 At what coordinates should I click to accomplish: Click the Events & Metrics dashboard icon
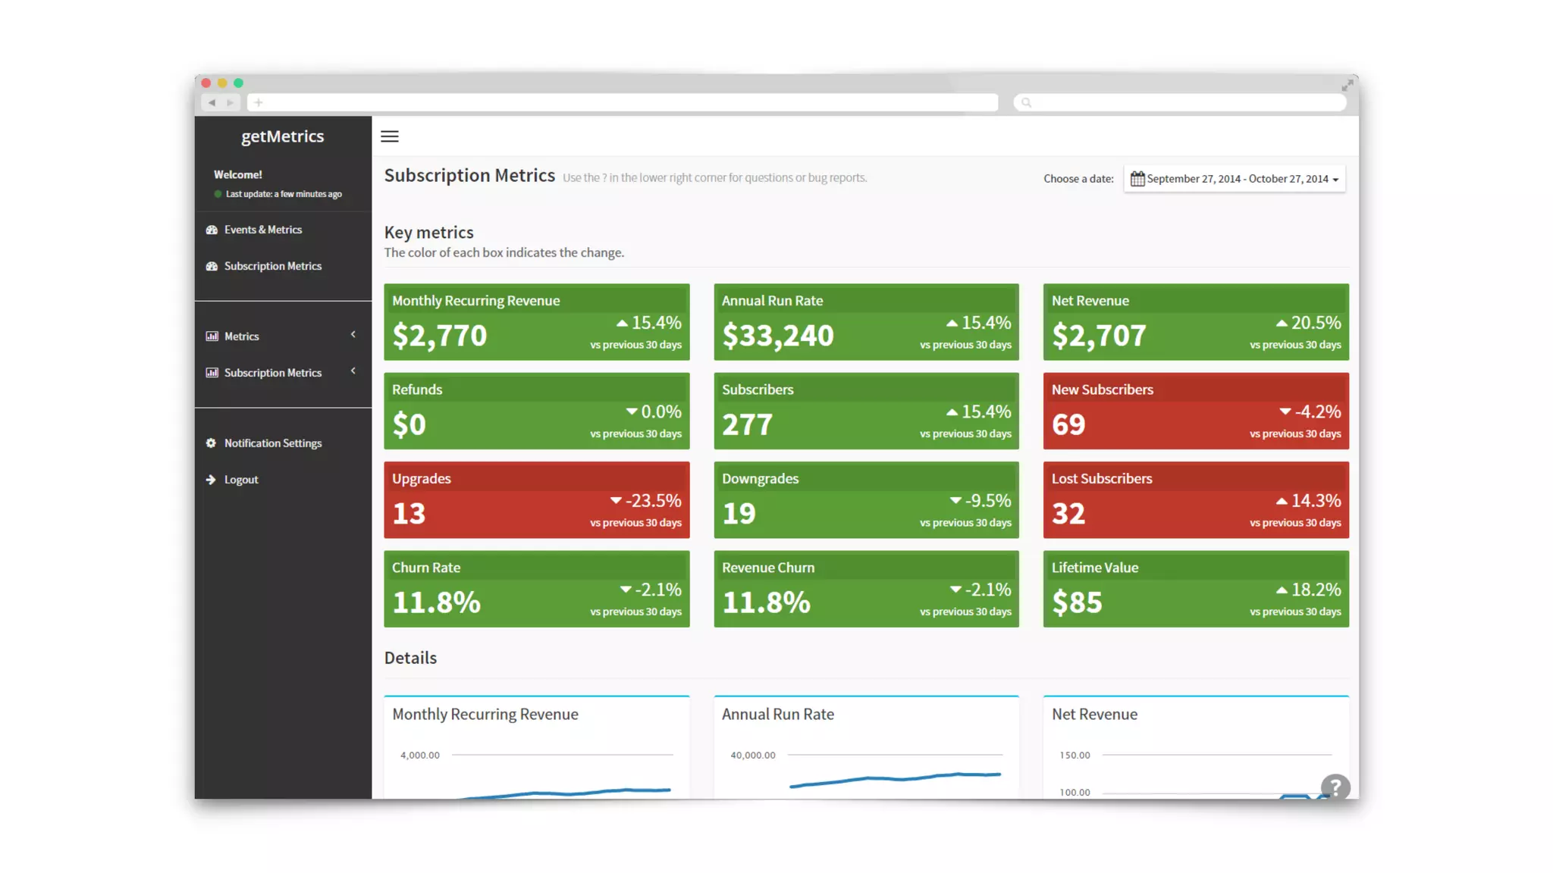(212, 230)
